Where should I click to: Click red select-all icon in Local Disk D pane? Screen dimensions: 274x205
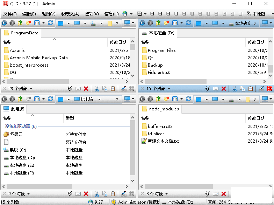(269, 89)
